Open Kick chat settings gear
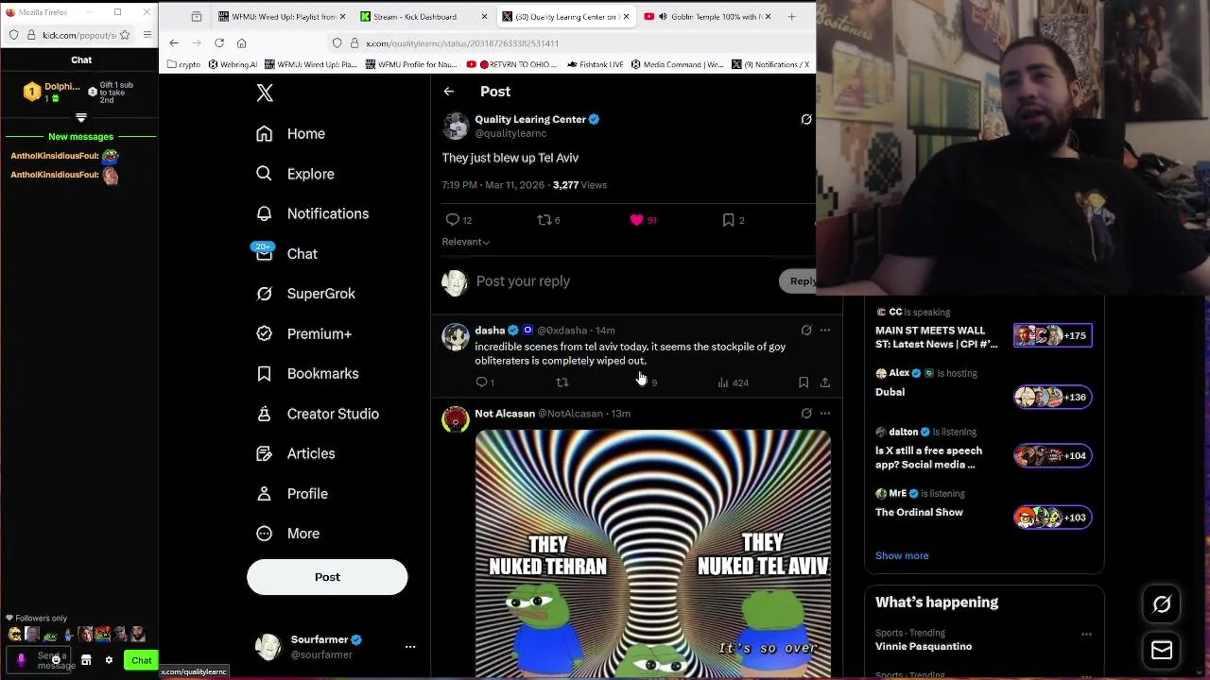The width and height of the screenshot is (1210, 680). coord(109,660)
